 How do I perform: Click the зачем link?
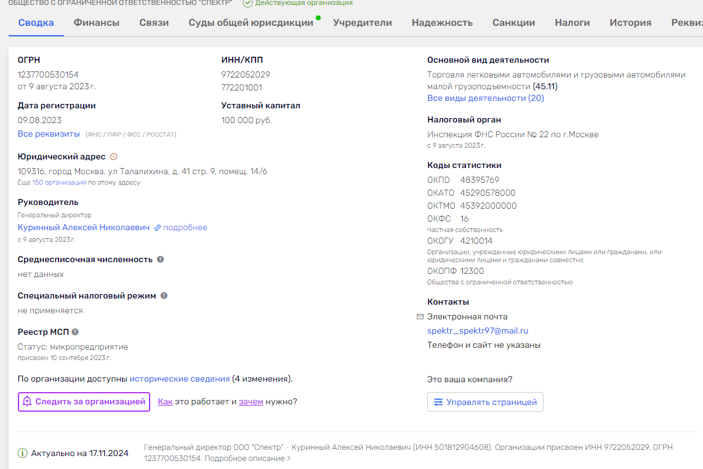[x=251, y=401]
